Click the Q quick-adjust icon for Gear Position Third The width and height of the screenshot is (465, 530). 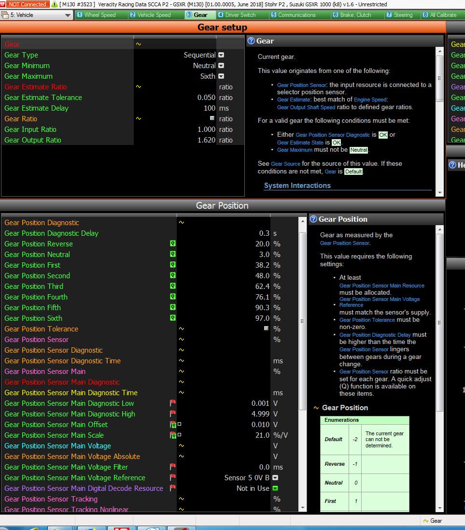coord(173,286)
